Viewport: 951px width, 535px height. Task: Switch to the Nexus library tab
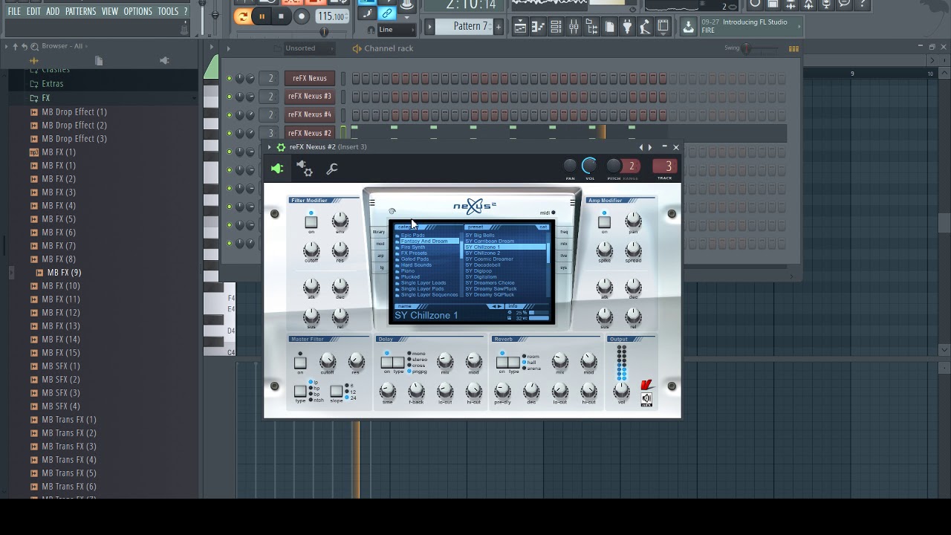pyautogui.click(x=380, y=232)
